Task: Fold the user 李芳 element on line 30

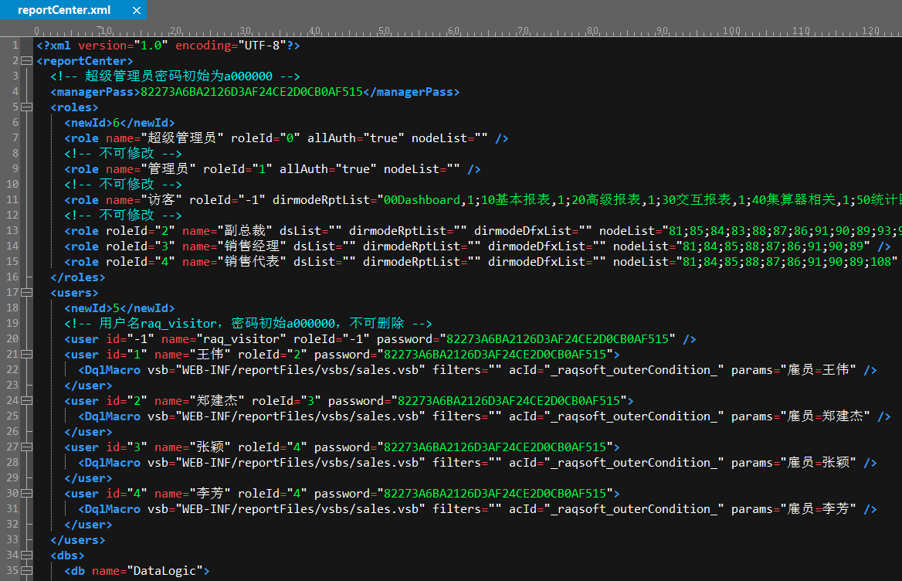Action: [26, 494]
